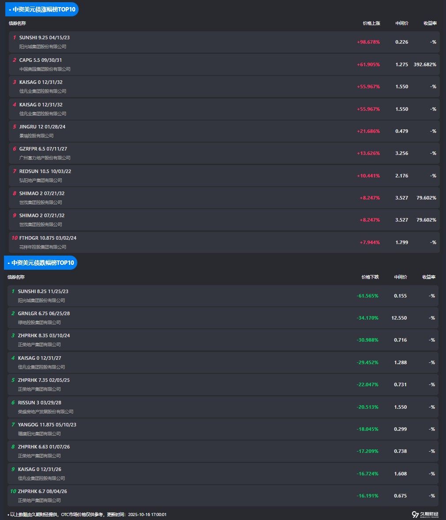Open the JINGRU 12 01/28/24 bond
This screenshot has width=446, height=520.
pos(42,127)
